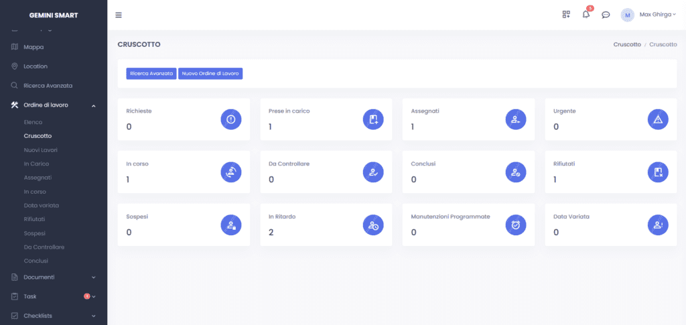Expand the Task chevron
Image resolution: width=686 pixels, height=325 pixels.
point(94,297)
